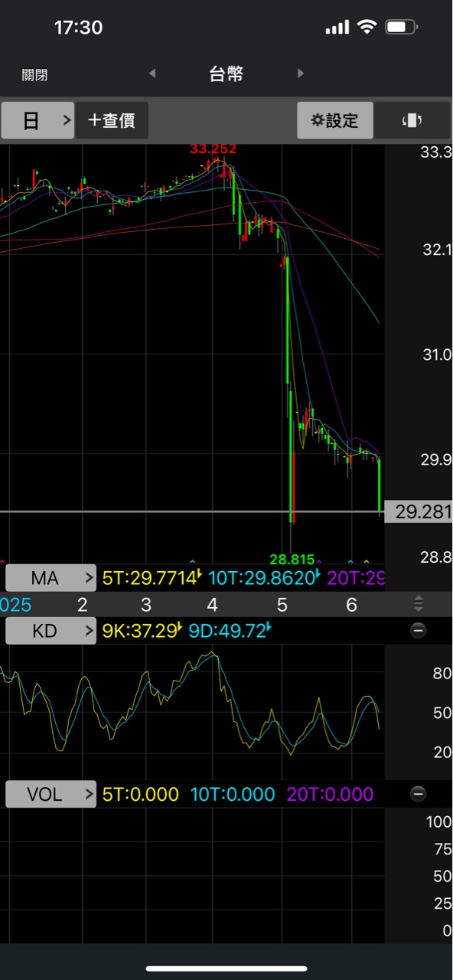Go to the next symbol with the right arrow

coord(301,73)
